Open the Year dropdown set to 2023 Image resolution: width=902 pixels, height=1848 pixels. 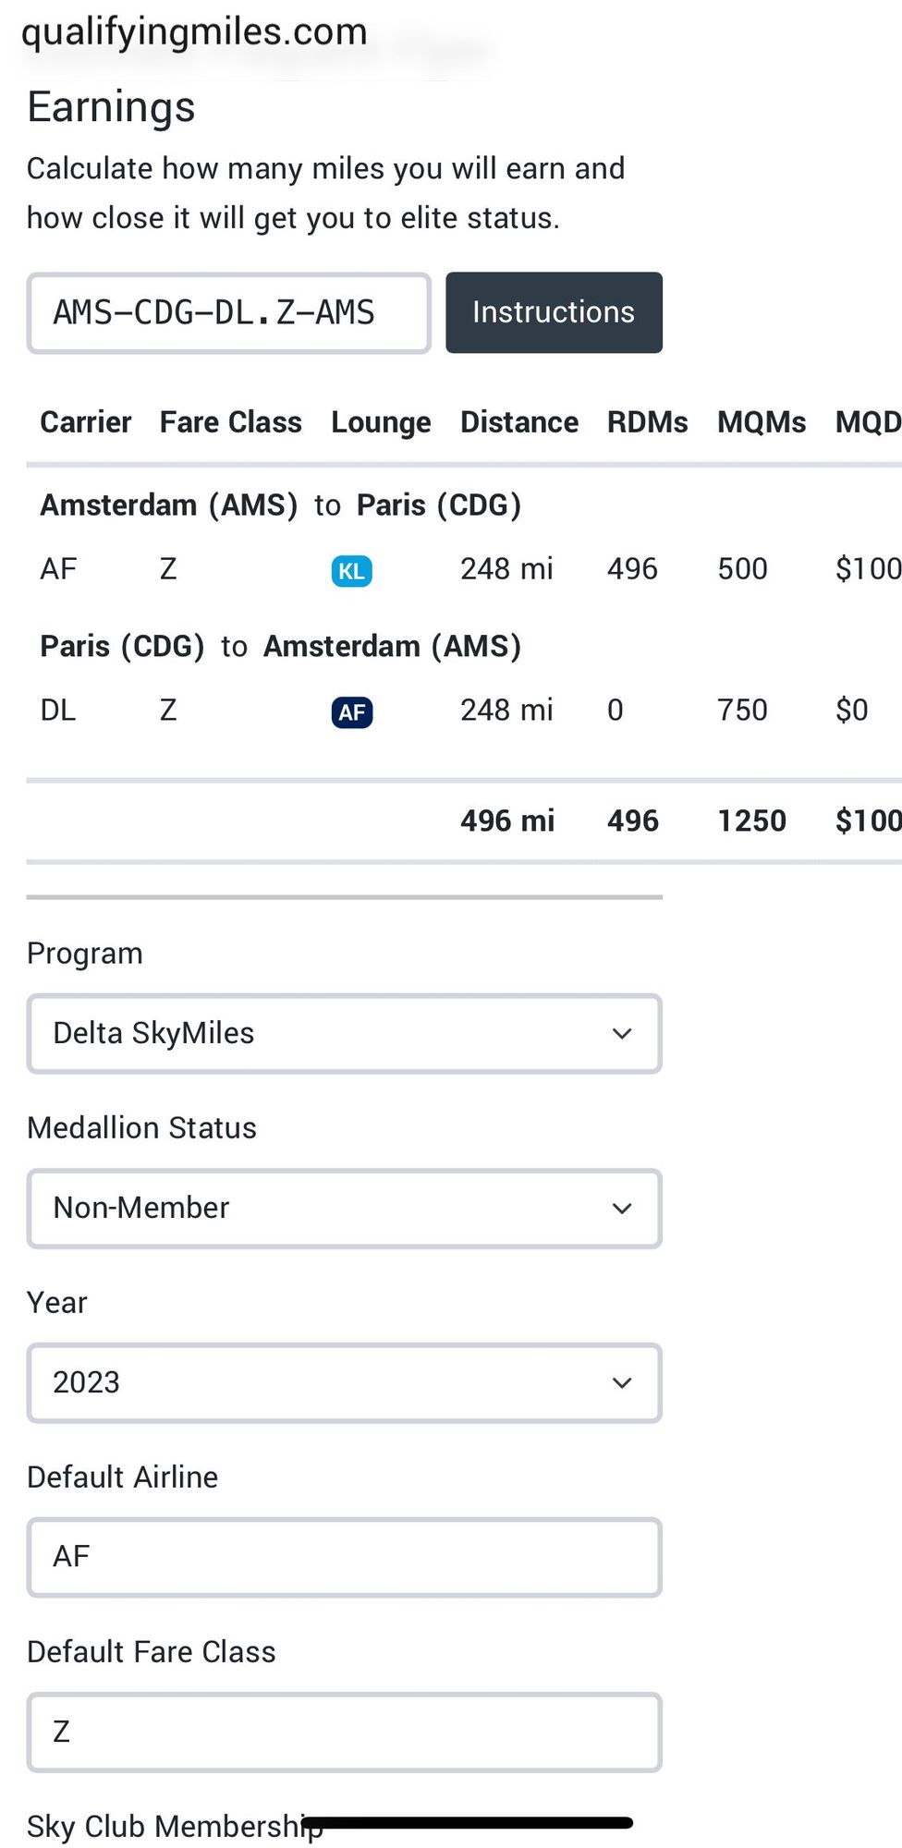pos(344,1382)
